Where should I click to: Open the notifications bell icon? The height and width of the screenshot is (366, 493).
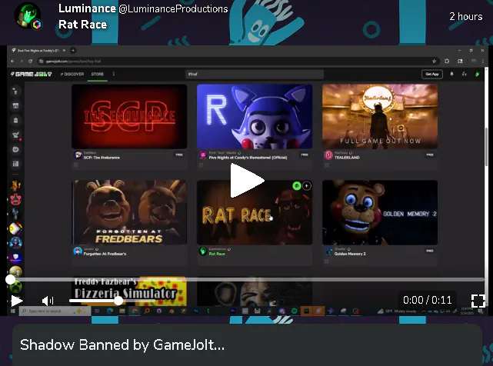click(x=451, y=74)
